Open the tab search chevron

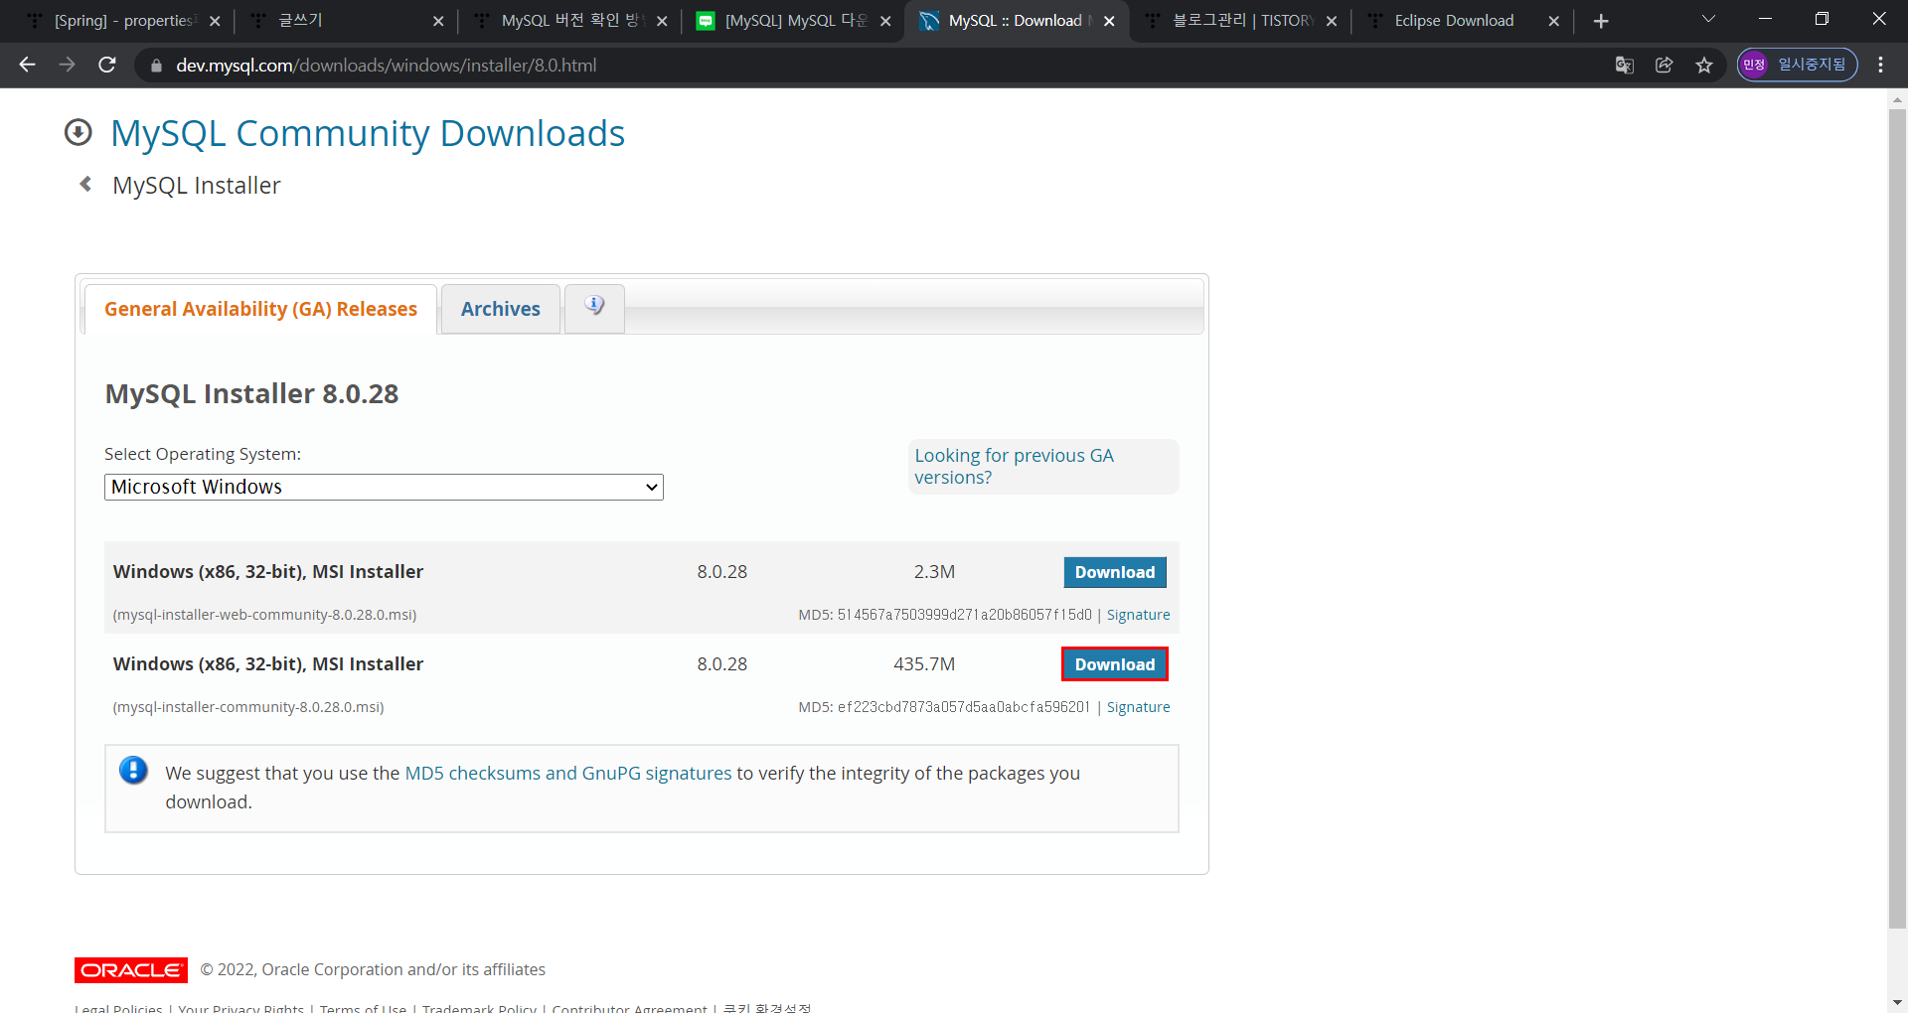[x=1708, y=19]
